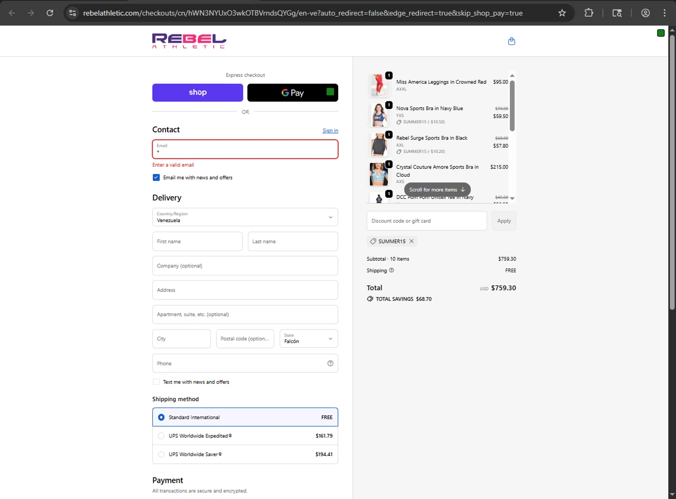Image resolution: width=676 pixels, height=499 pixels.
Task: Focus the Address field
Action: click(245, 290)
